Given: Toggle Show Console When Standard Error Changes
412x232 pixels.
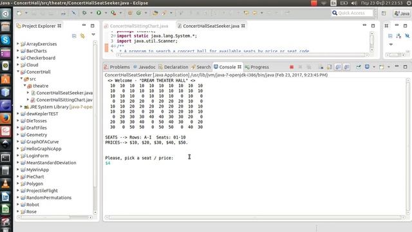Looking at the screenshot, I should click(x=347, y=67).
